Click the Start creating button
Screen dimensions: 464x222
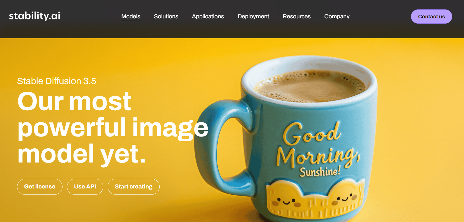134,187
